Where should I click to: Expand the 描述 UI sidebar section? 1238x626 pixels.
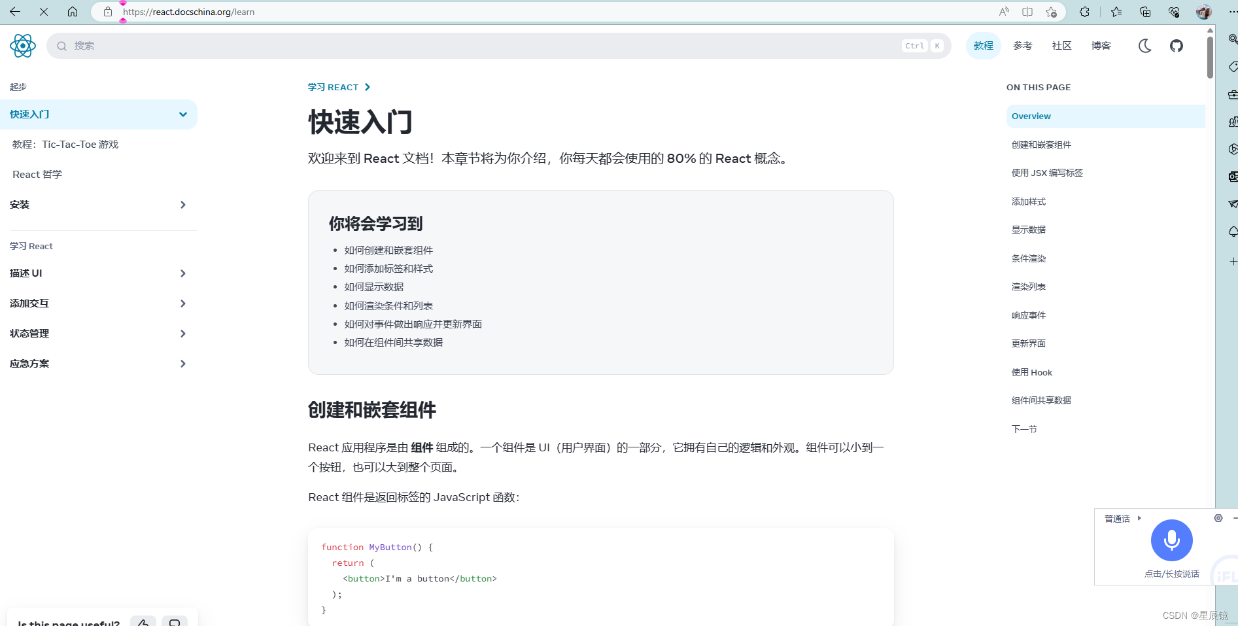click(x=98, y=273)
